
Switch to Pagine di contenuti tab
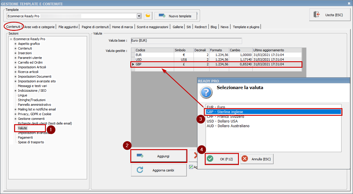click(95, 27)
